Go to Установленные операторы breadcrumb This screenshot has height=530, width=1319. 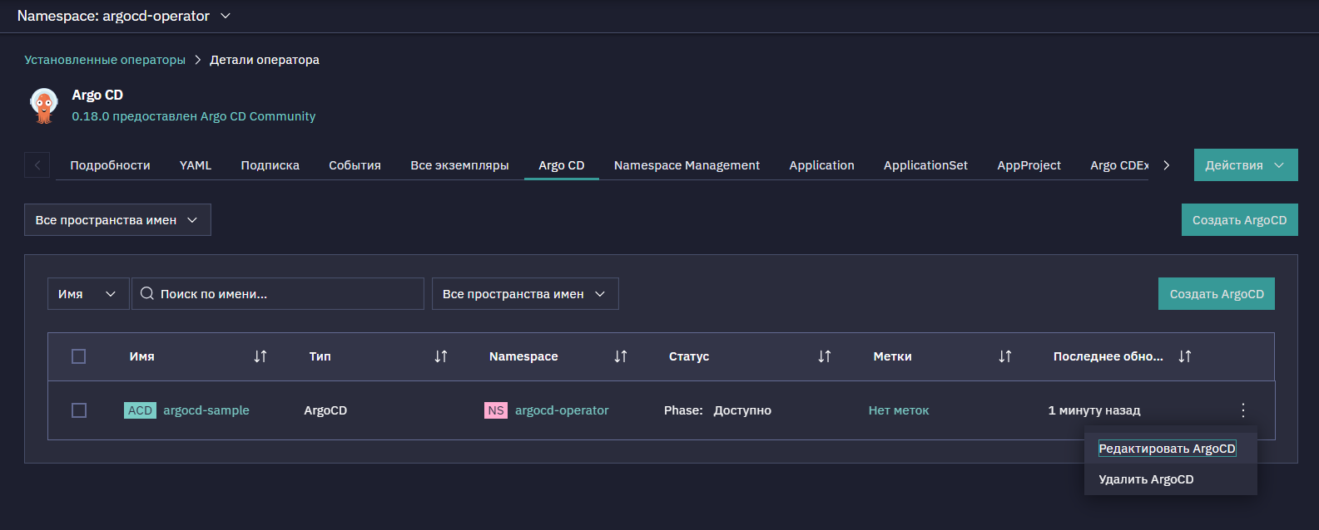[105, 60]
